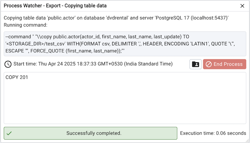250x143 pixels.
Task: Click the 'Execution time: 0.06 seconds' label
Action: point(213,133)
